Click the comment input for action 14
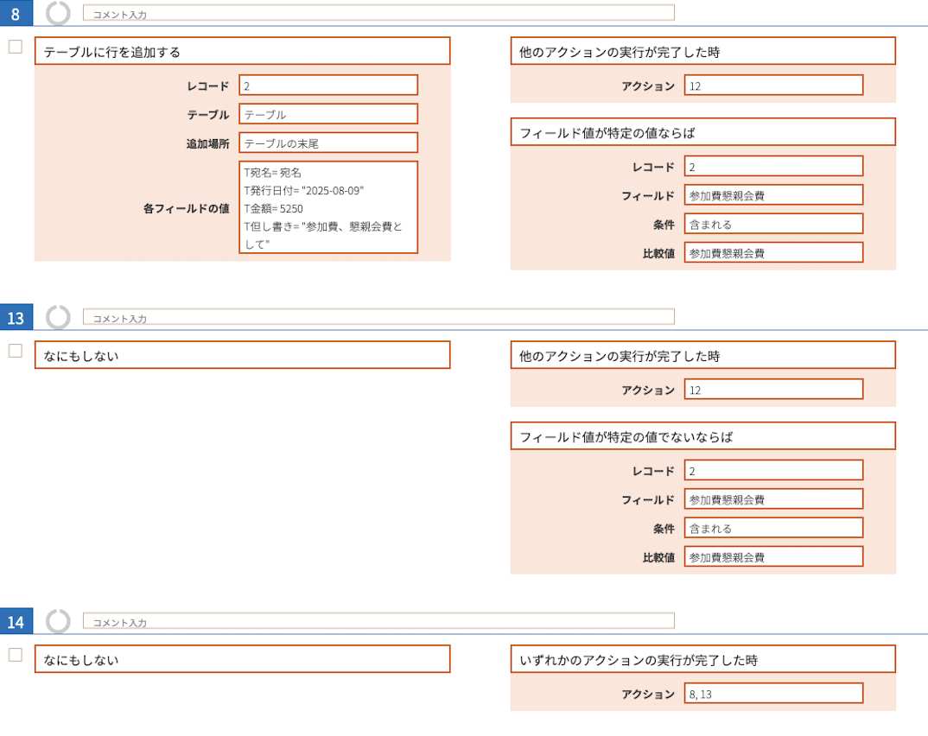 pos(378,621)
